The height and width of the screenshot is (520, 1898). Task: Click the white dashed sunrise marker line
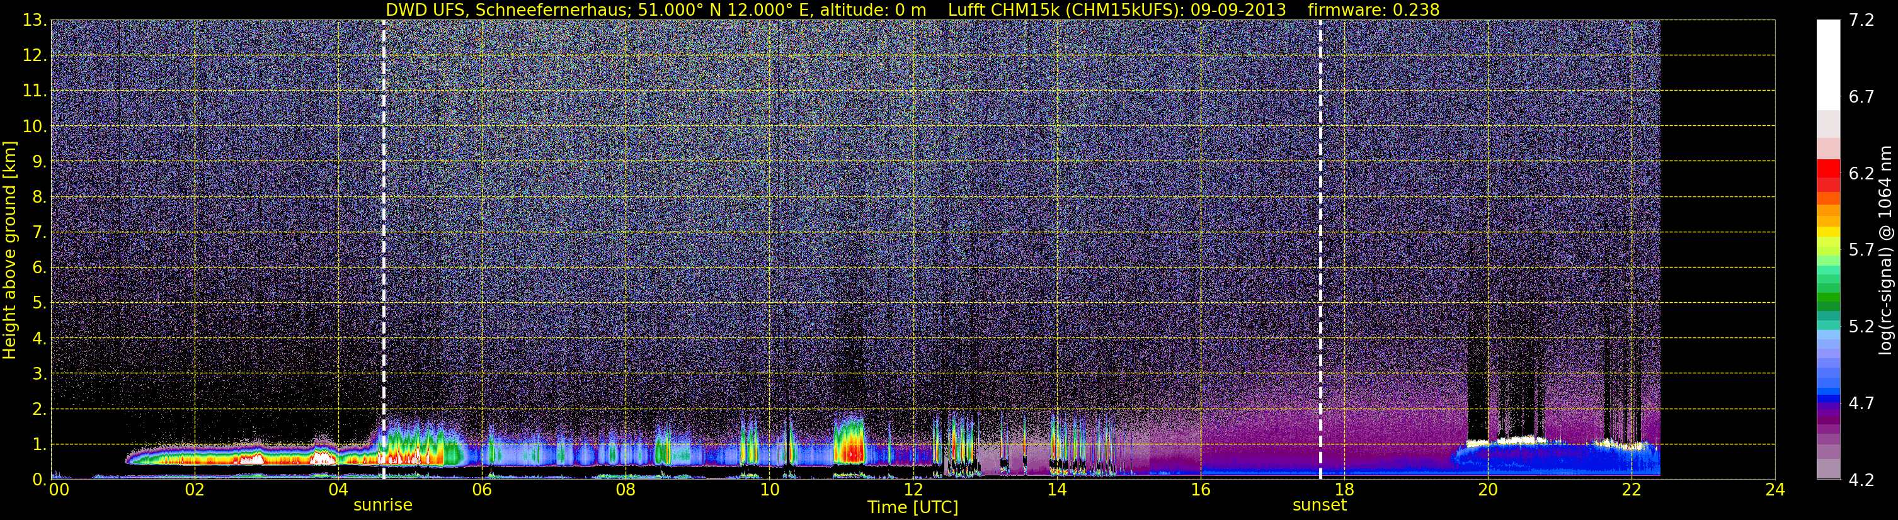click(384, 249)
